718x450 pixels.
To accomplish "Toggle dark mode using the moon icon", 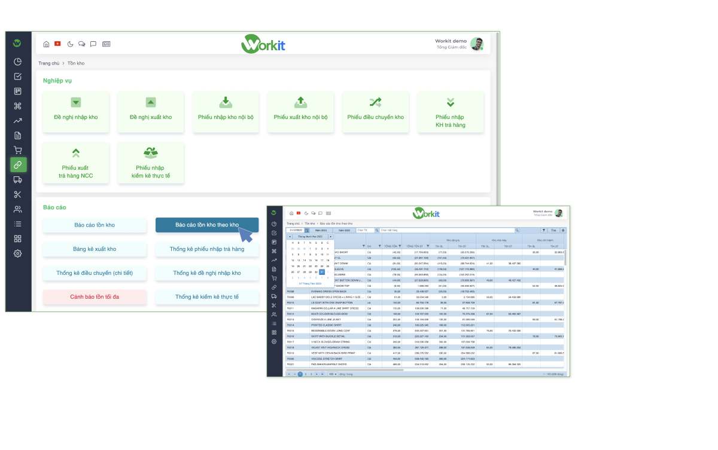I will pos(70,44).
